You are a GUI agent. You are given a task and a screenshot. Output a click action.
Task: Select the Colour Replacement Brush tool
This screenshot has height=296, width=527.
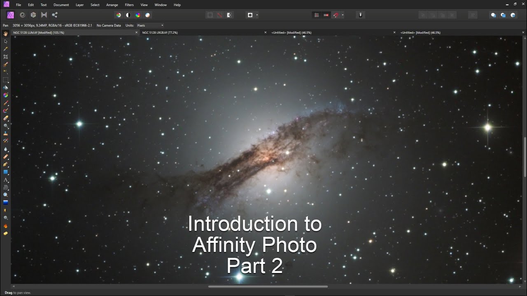[6, 111]
